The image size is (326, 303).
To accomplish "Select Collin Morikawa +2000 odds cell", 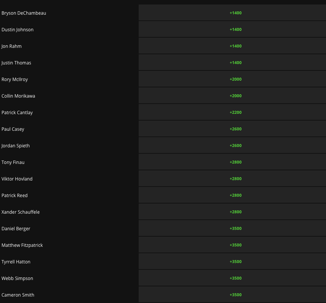I will pyautogui.click(x=235, y=96).
